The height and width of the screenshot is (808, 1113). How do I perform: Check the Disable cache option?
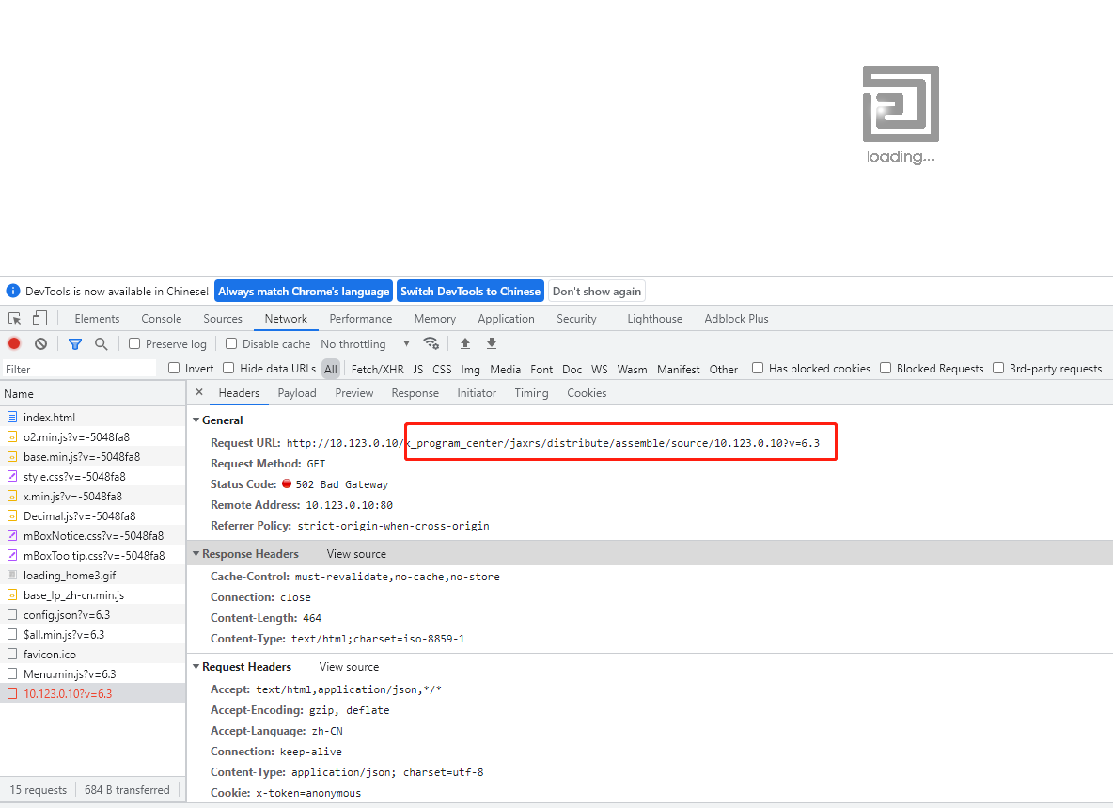231,344
